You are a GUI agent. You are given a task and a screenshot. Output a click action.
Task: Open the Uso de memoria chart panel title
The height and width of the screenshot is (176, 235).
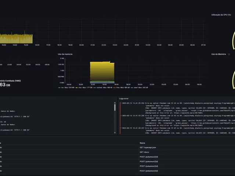pos(65,54)
